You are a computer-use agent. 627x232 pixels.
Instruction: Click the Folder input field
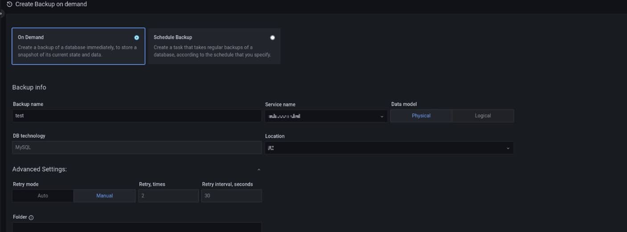137,227
